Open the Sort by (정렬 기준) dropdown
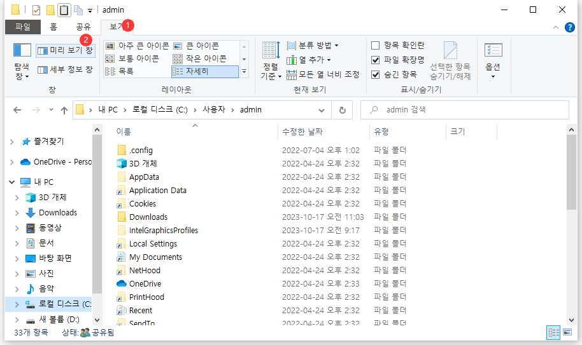 tap(271, 62)
